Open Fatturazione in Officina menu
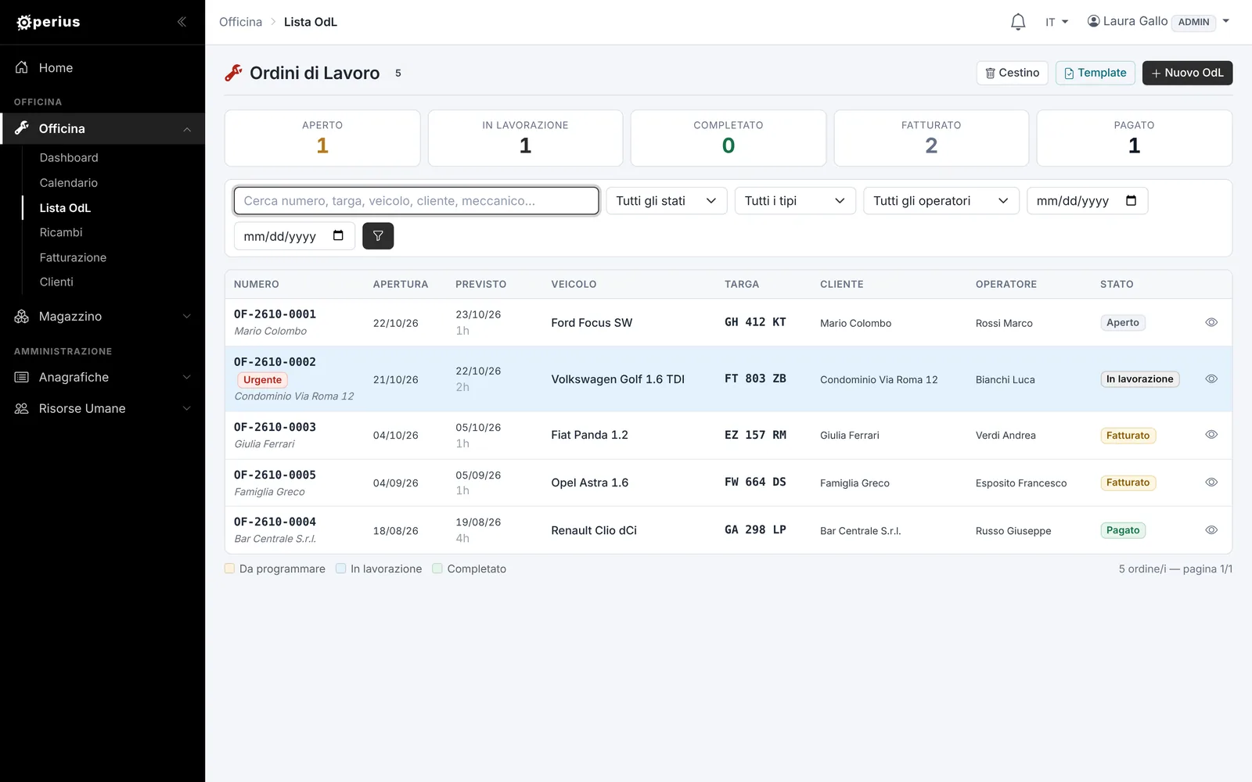 point(73,257)
